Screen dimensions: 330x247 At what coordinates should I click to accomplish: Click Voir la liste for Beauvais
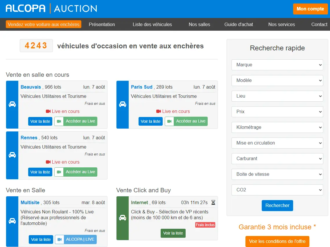click(40, 121)
